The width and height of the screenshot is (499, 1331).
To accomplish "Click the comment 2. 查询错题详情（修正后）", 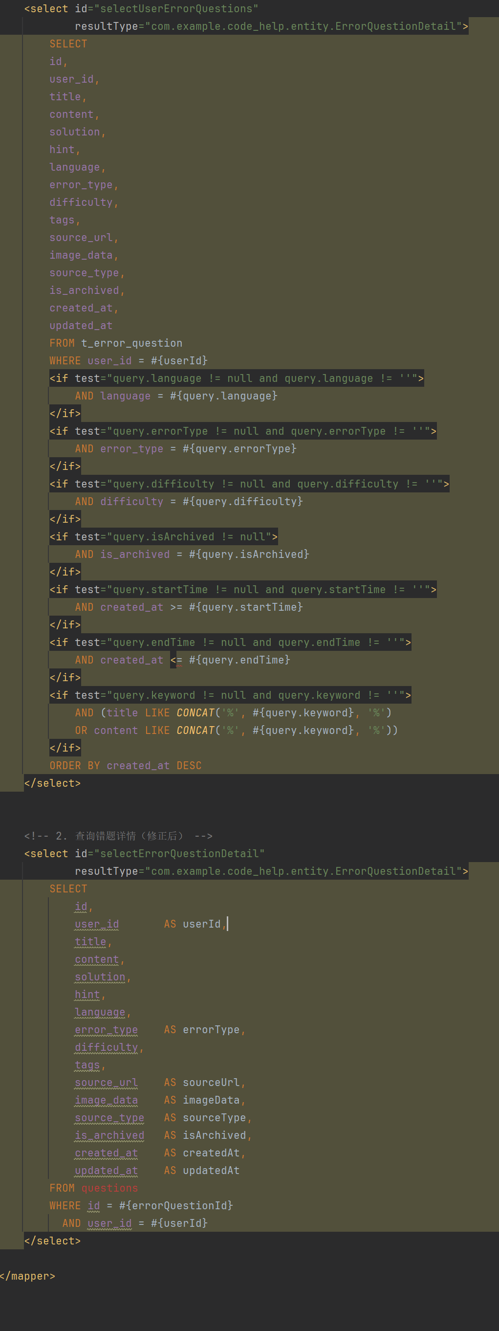I will (118, 836).
